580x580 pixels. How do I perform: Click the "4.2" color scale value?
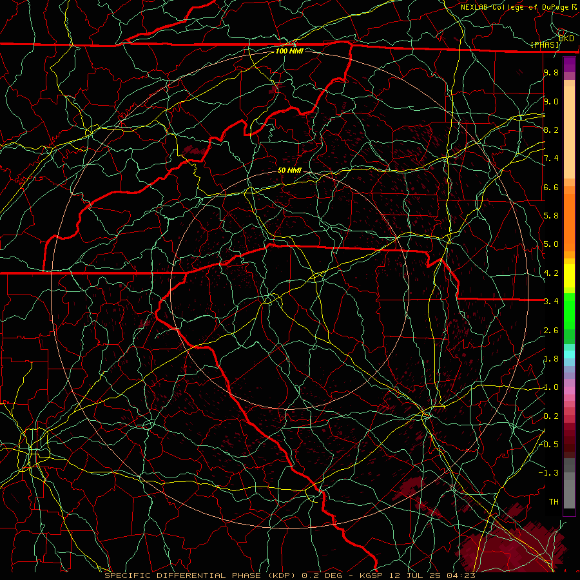tap(551, 273)
